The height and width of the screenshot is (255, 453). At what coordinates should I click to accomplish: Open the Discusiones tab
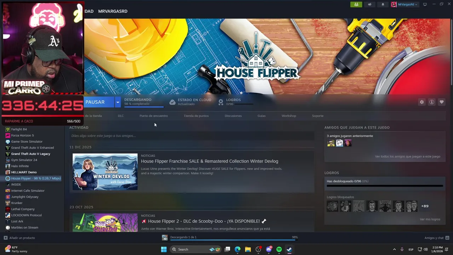(233, 116)
